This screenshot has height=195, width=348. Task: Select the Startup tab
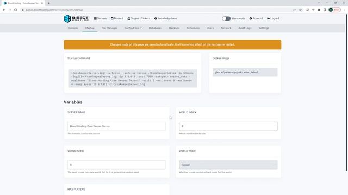tap(90, 28)
